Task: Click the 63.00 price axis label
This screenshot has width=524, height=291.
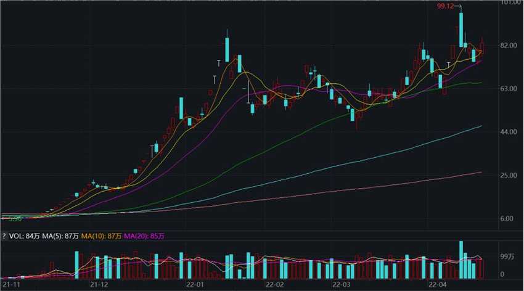Action: coord(509,89)
